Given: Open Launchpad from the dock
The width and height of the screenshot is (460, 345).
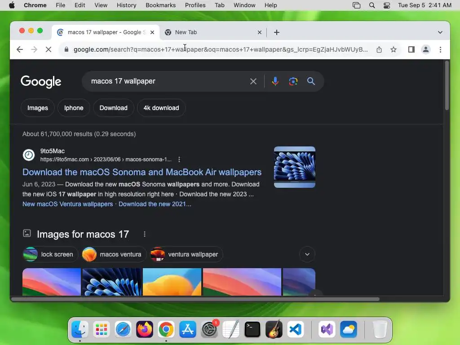Looking at the screenshot, I should pos(102,329).
